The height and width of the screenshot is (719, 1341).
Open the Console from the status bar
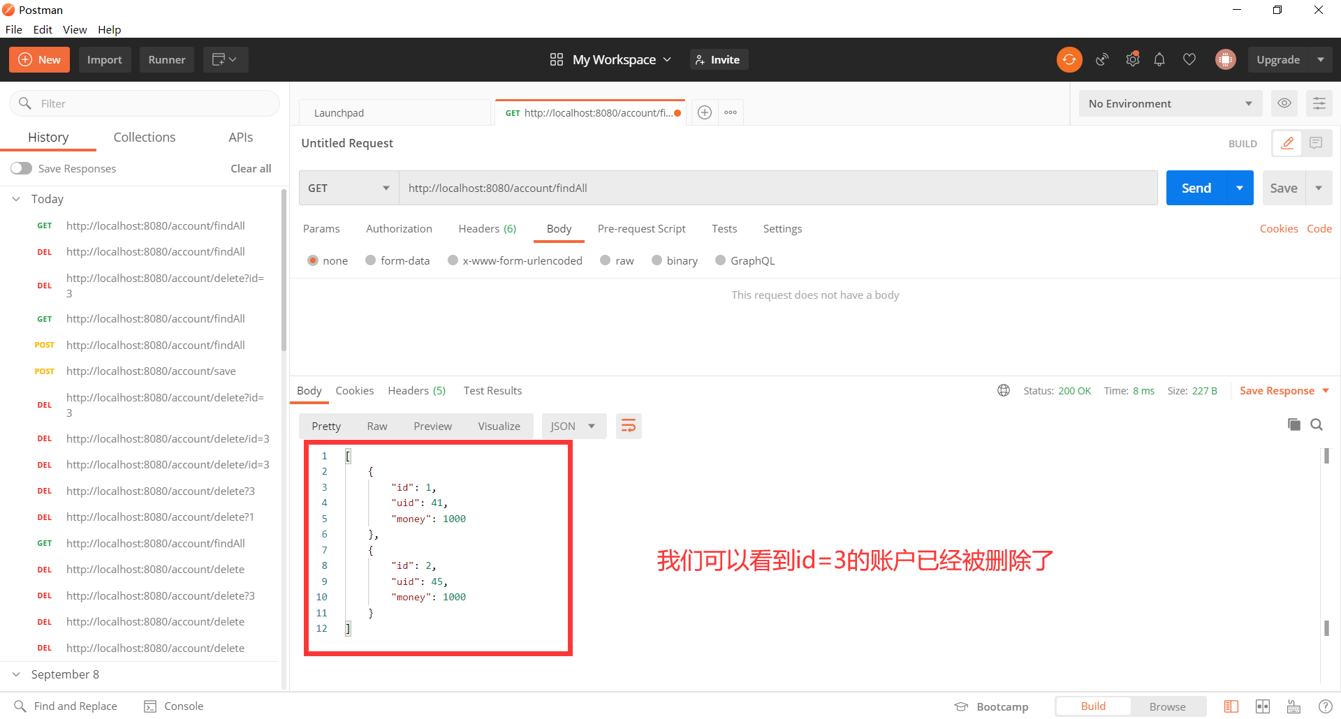click(173, 706)
